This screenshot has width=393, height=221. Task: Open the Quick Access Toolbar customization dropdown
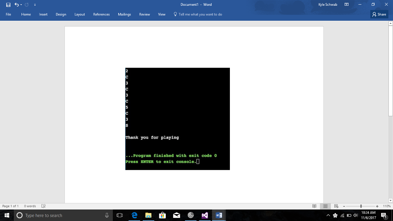tap(35, 5)
